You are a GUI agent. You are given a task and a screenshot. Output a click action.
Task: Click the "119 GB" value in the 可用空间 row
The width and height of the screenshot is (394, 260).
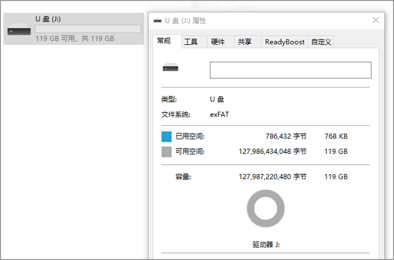click(336, 151)
